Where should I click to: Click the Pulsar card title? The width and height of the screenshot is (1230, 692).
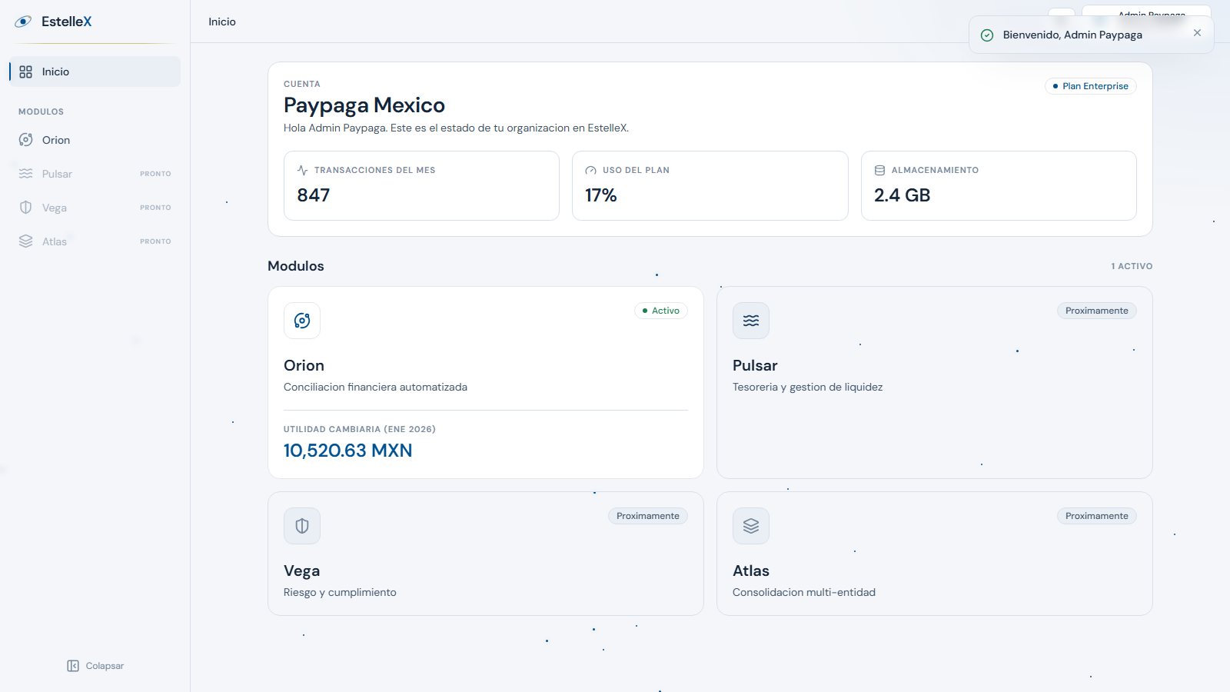tap(755, 365)
